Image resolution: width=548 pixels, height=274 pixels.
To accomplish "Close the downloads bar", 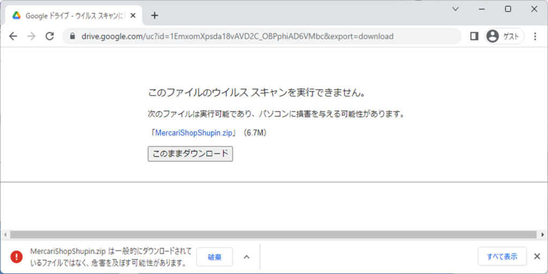I will point(537,257).
